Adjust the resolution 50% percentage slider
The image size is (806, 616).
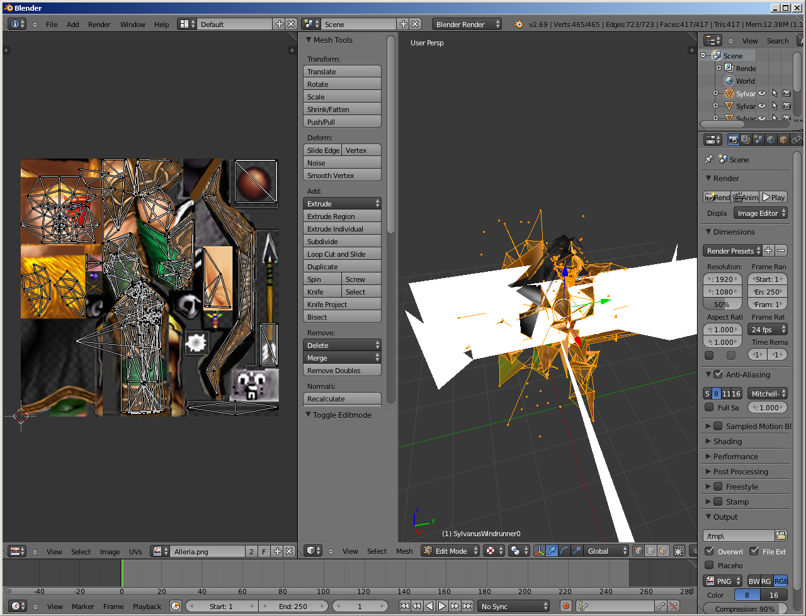722,304
